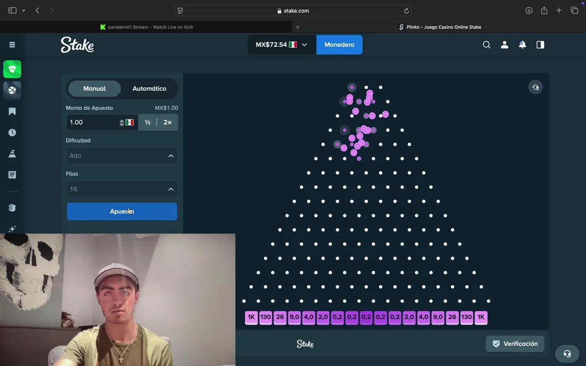
Task: Switch to Plinko Juego Casino tab
Action: coord(440,27)
